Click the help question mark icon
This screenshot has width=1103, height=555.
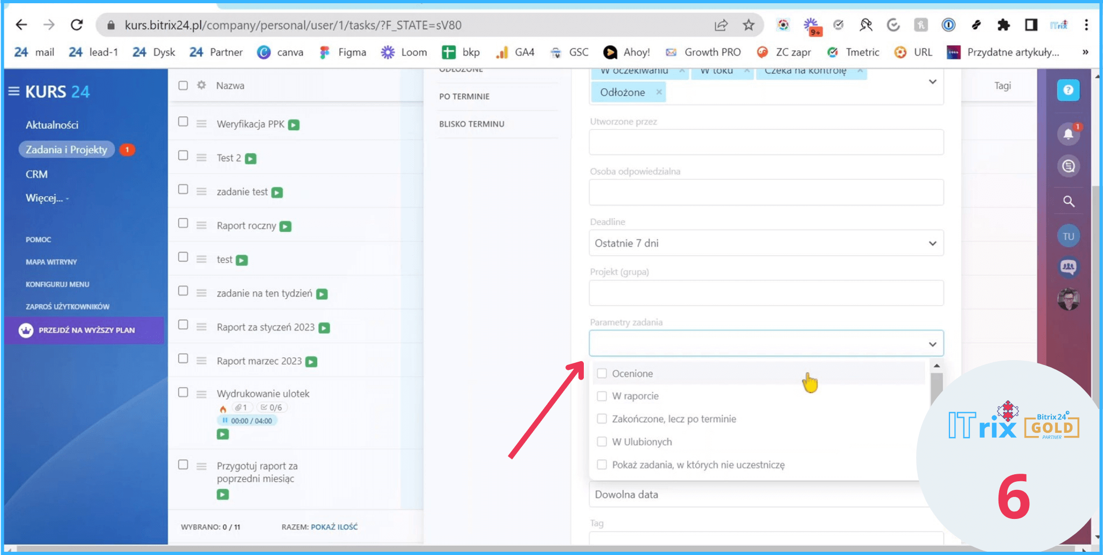coord(1068,90)
